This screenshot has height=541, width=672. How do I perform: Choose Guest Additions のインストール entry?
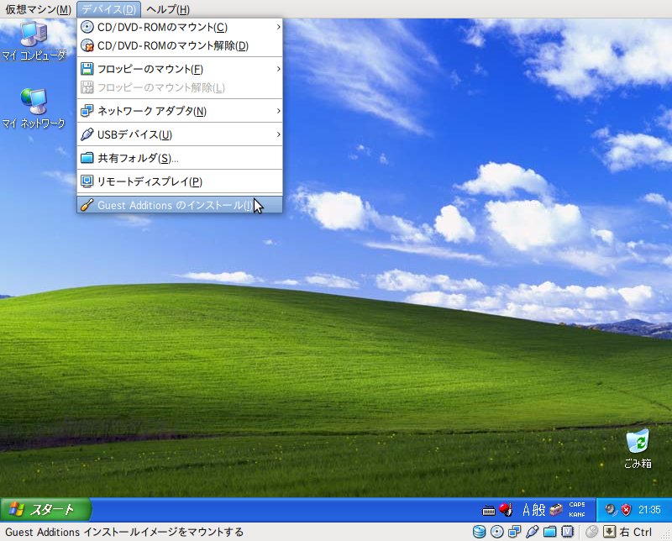(180, 205)
